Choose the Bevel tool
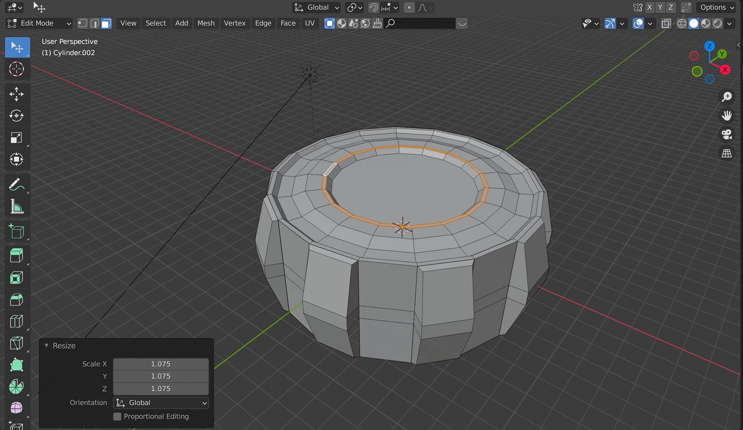The height and width of the screenshot is (430, 743). 16,299
